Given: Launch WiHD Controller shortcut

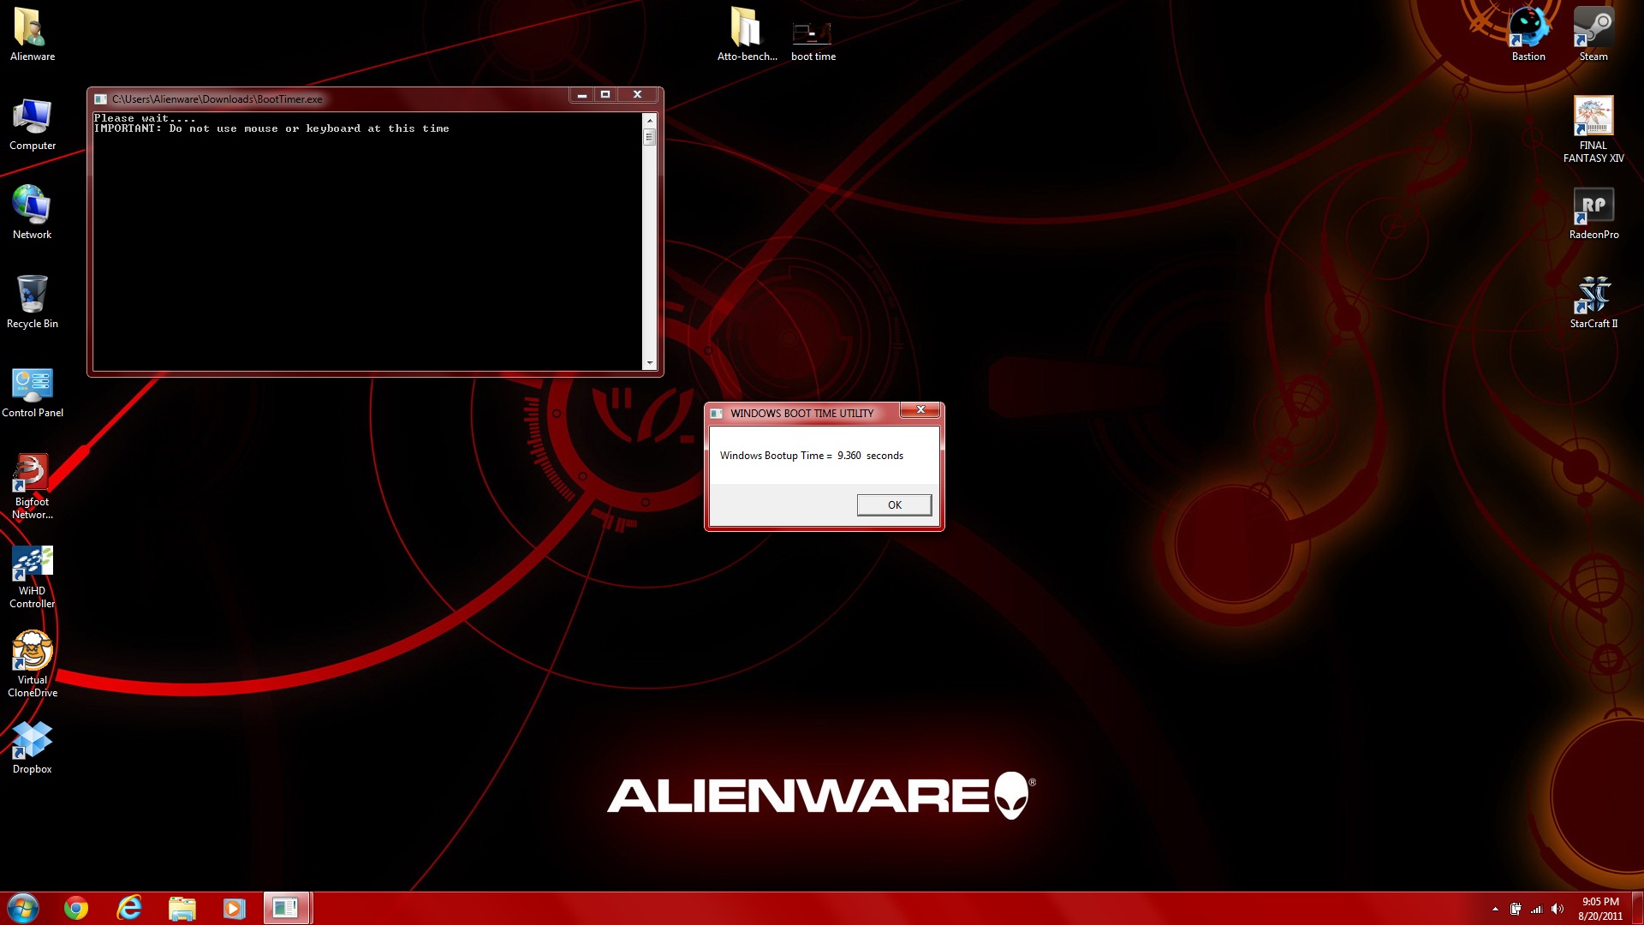Looking at the screenshot, I should pos(32,576).
